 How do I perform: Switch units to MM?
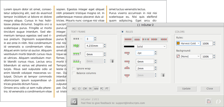coord(96,89)
